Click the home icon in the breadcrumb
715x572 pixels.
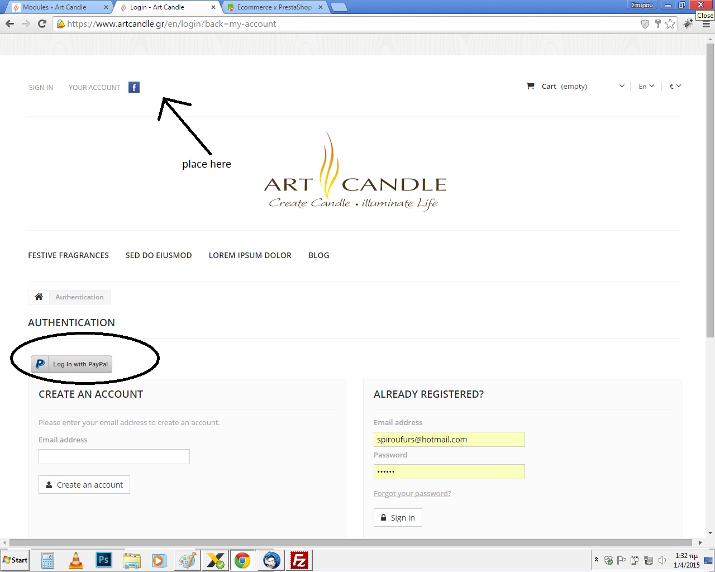tap(39, 297)
